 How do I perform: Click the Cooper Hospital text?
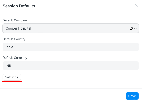[x=18, y=28]
